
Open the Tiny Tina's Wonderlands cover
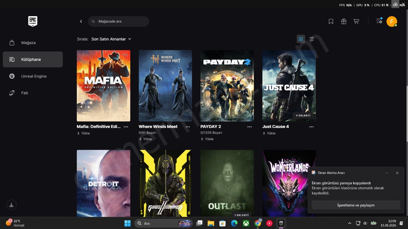pyautogui.click(x=289, y=183)
